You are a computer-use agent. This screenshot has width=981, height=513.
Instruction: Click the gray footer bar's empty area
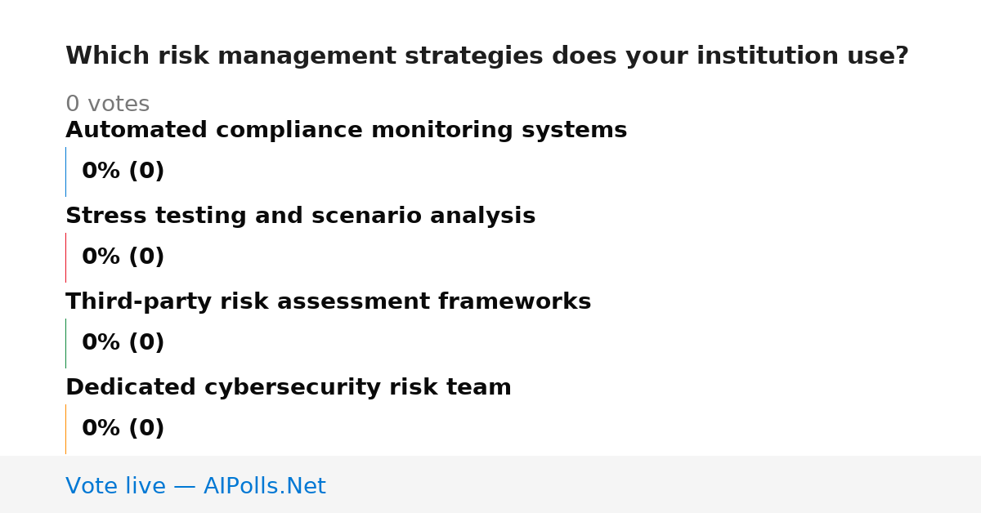pos(654,484)
